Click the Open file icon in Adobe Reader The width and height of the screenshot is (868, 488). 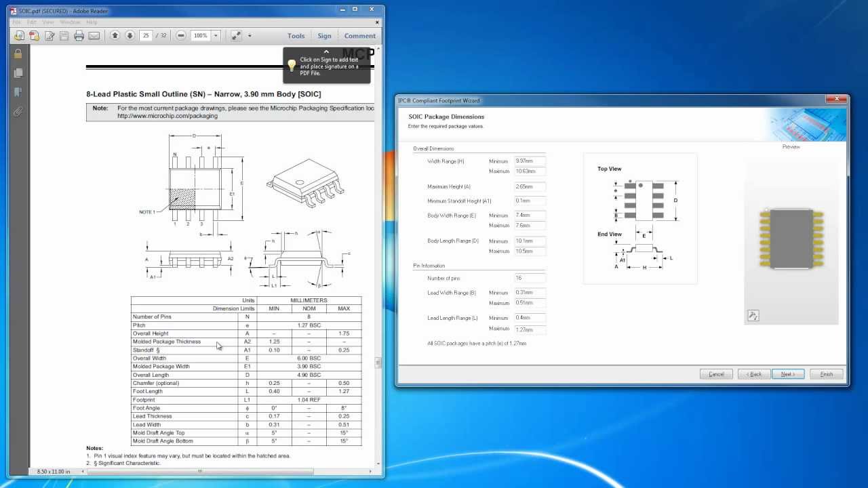[x=19, y=36]
